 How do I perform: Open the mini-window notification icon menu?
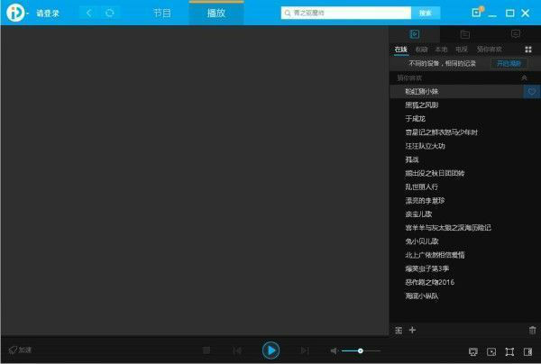[477, 14]
